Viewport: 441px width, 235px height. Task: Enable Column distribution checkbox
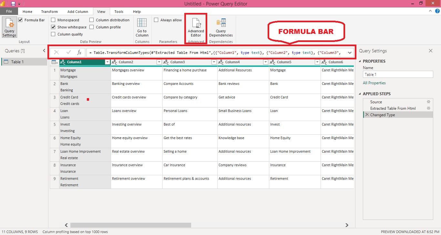tap(92, 20)
